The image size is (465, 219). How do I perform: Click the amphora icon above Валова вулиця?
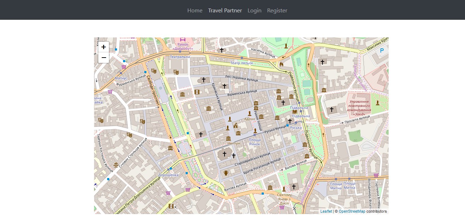coord(226,173)
